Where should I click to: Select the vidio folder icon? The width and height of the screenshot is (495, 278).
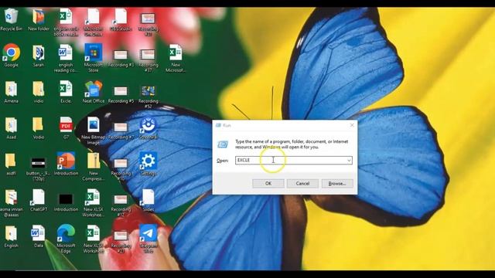[x=39, y=92]
